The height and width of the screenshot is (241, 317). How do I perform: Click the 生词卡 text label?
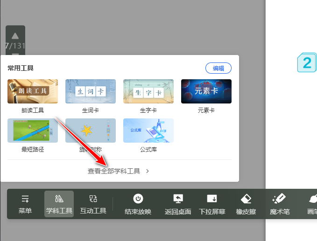coord(91,110)
